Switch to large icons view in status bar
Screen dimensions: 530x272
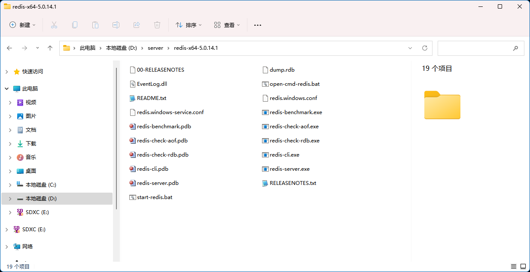click(x=522, y=267)
